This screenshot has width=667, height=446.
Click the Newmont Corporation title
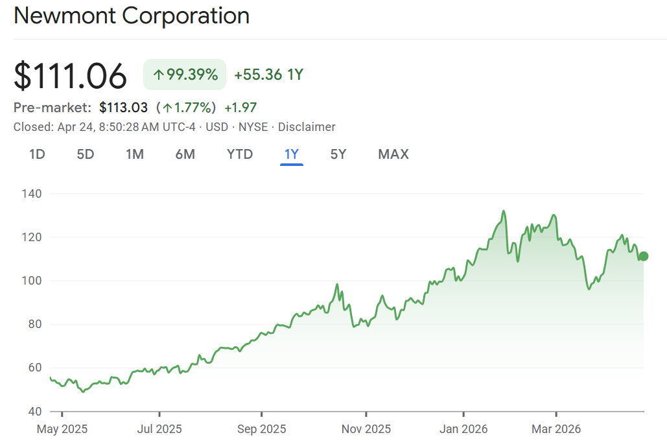coord(132,16)
